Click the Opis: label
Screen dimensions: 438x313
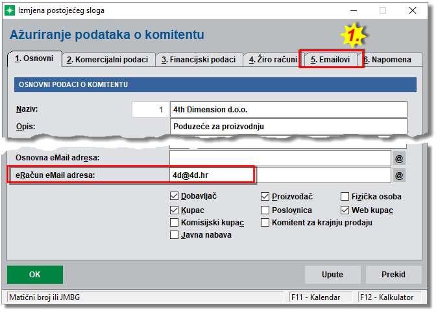(x=25, y=127)
